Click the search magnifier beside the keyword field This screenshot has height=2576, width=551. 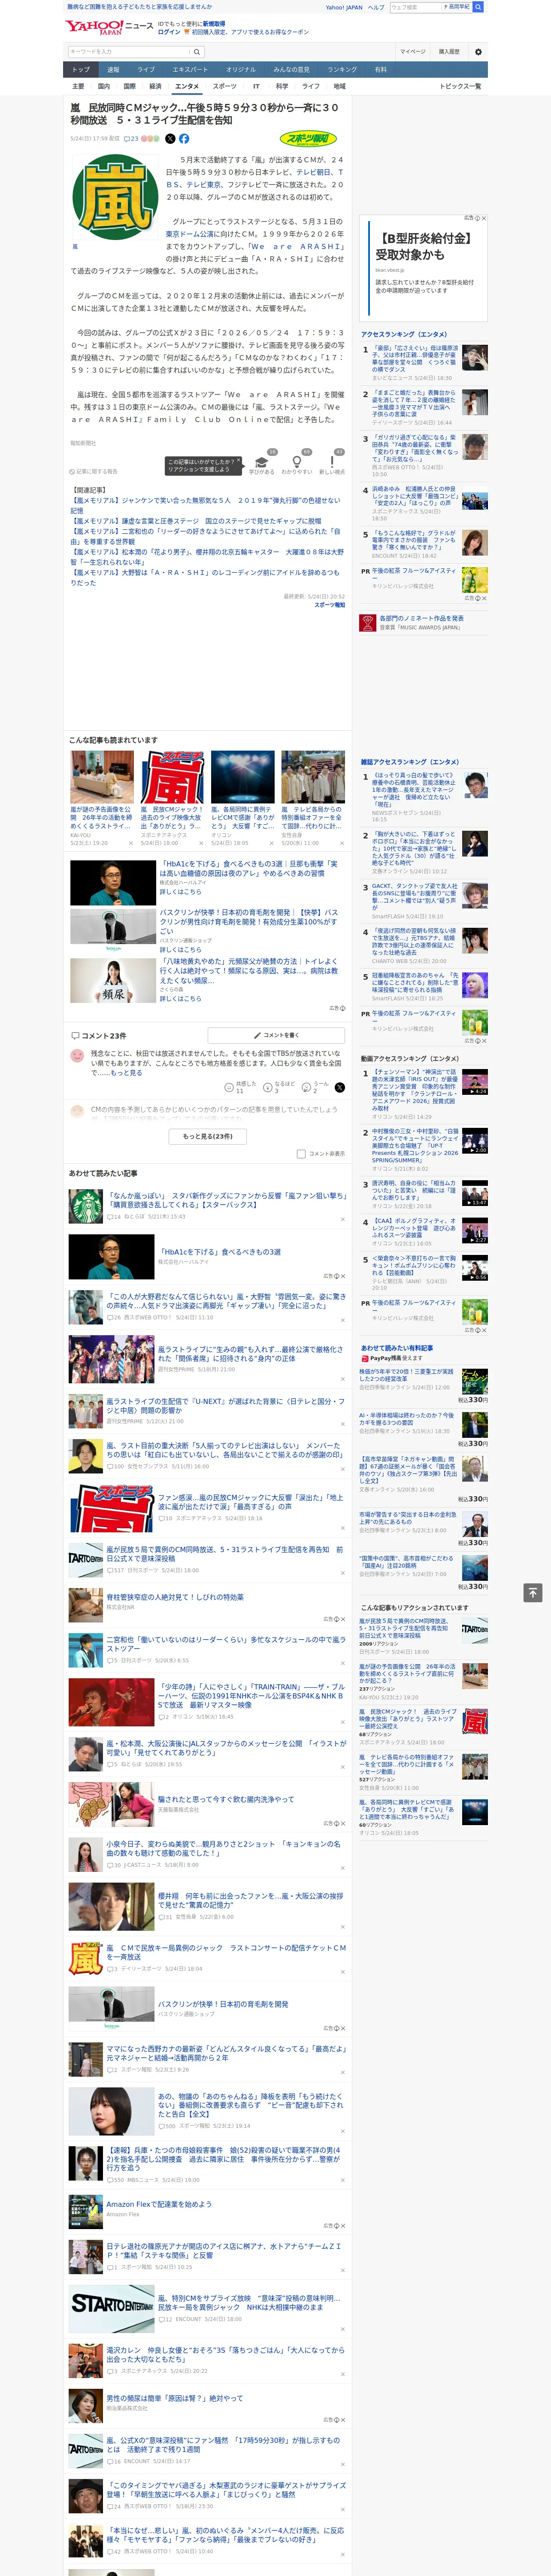pyautogui.click(x=197, y=51)
